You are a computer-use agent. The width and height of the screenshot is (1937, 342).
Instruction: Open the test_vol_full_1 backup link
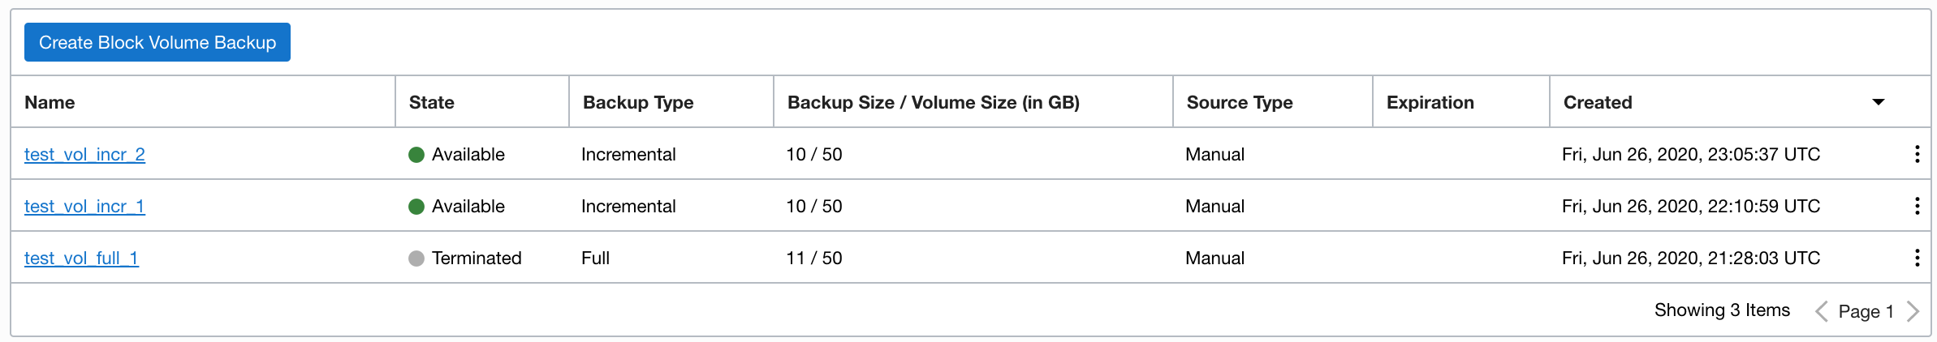(81, 258)
